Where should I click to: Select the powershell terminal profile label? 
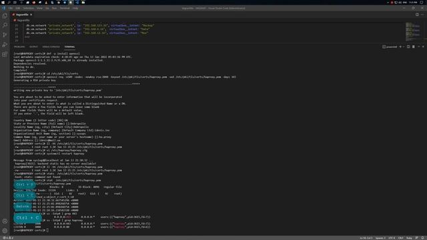(390, 47)
